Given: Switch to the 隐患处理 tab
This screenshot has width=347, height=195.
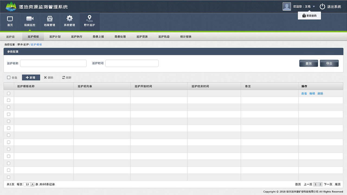Looking at the screenshot, I should [x=120, y=37].
